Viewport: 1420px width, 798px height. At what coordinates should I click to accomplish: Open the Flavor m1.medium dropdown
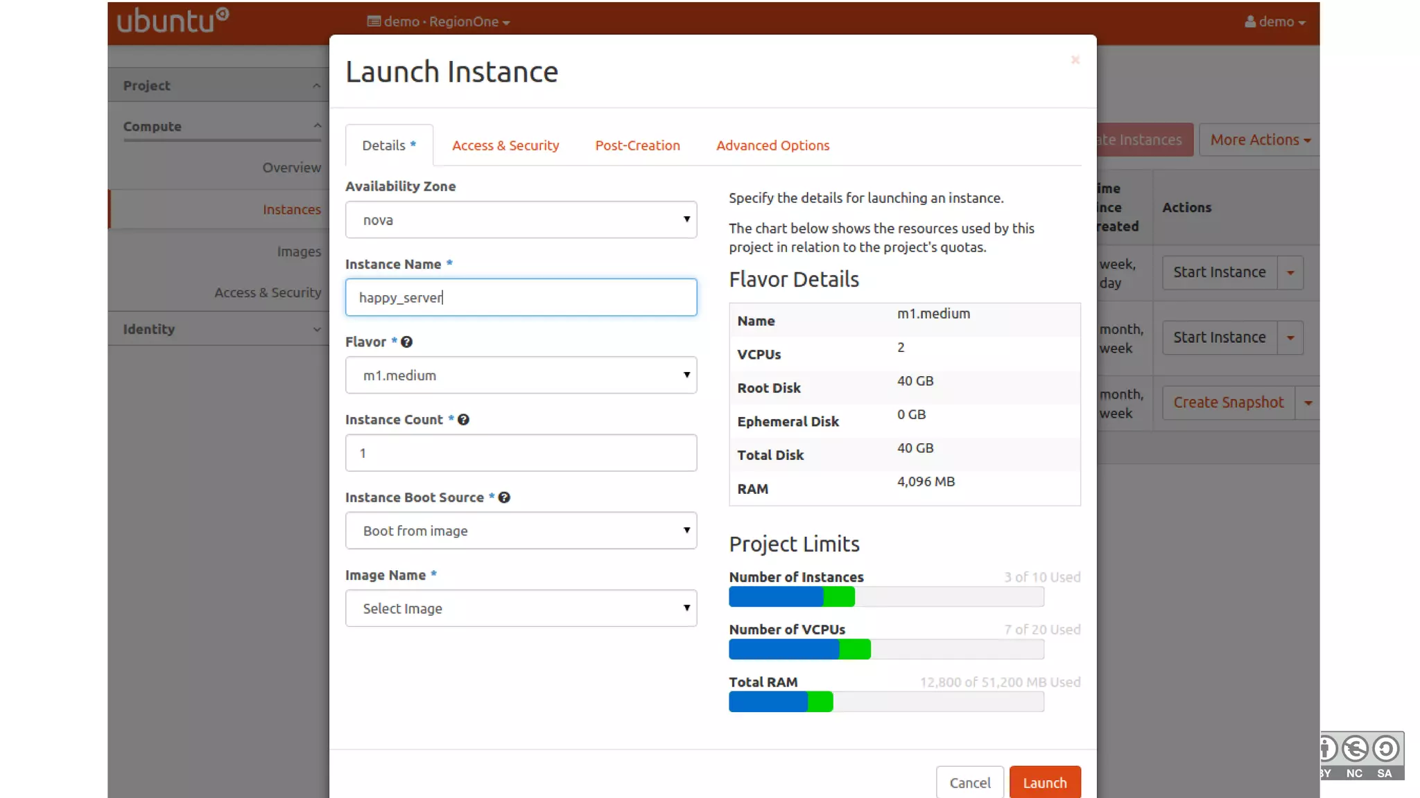521,375
